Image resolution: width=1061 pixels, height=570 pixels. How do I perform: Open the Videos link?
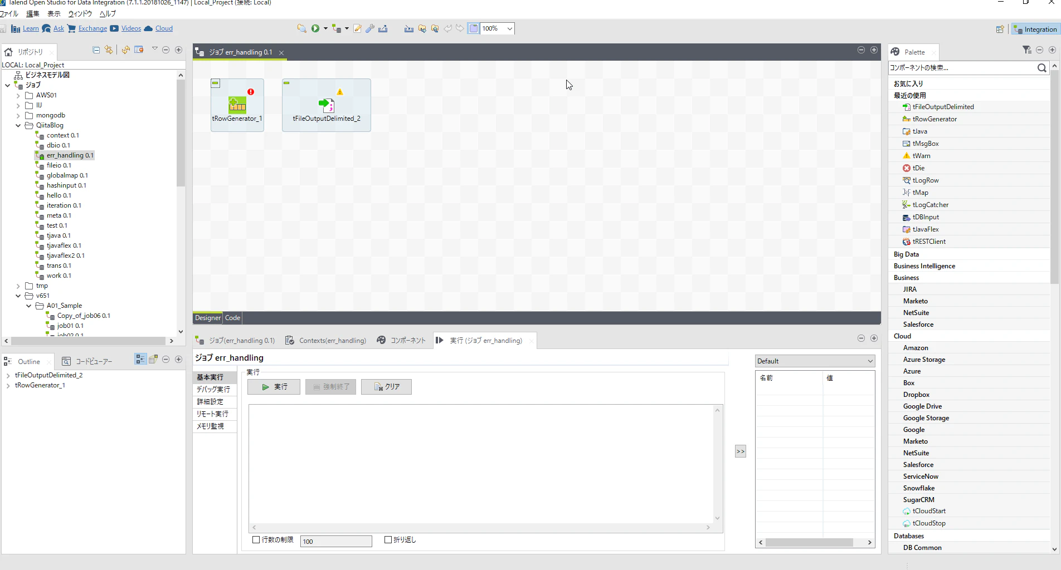[x=131, y=28]
